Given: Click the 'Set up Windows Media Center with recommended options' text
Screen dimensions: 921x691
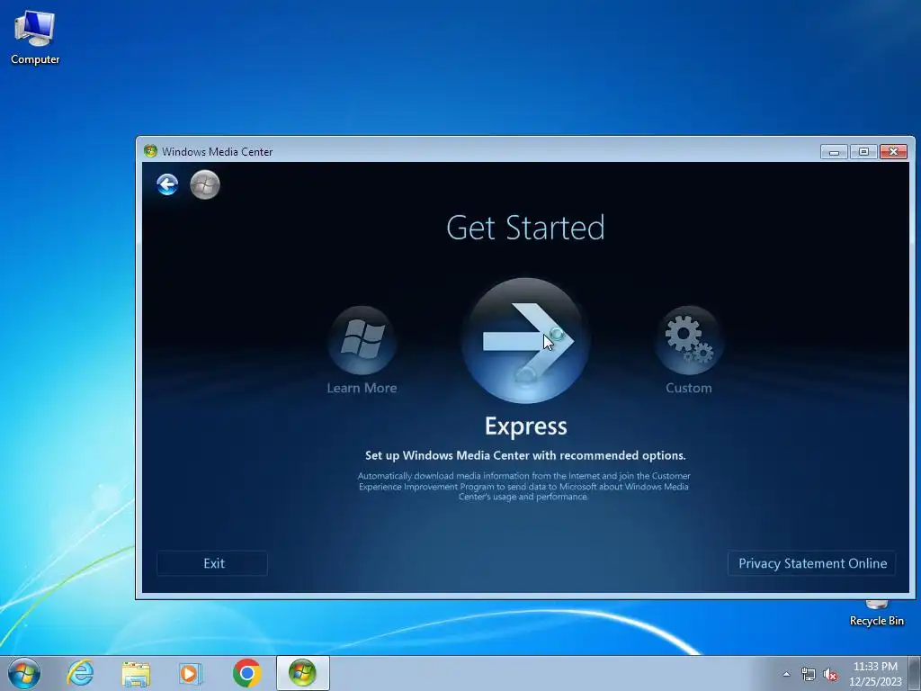Looking at the screenshot, I should point(525,455).
